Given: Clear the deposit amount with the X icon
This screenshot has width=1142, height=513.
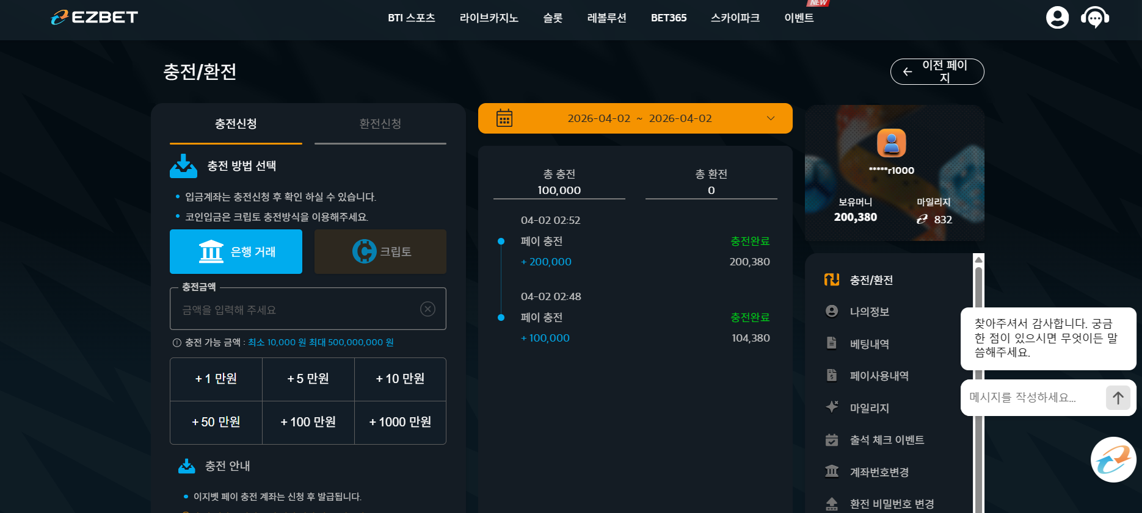Looking at the screenshot, I should tap(428, 309).
